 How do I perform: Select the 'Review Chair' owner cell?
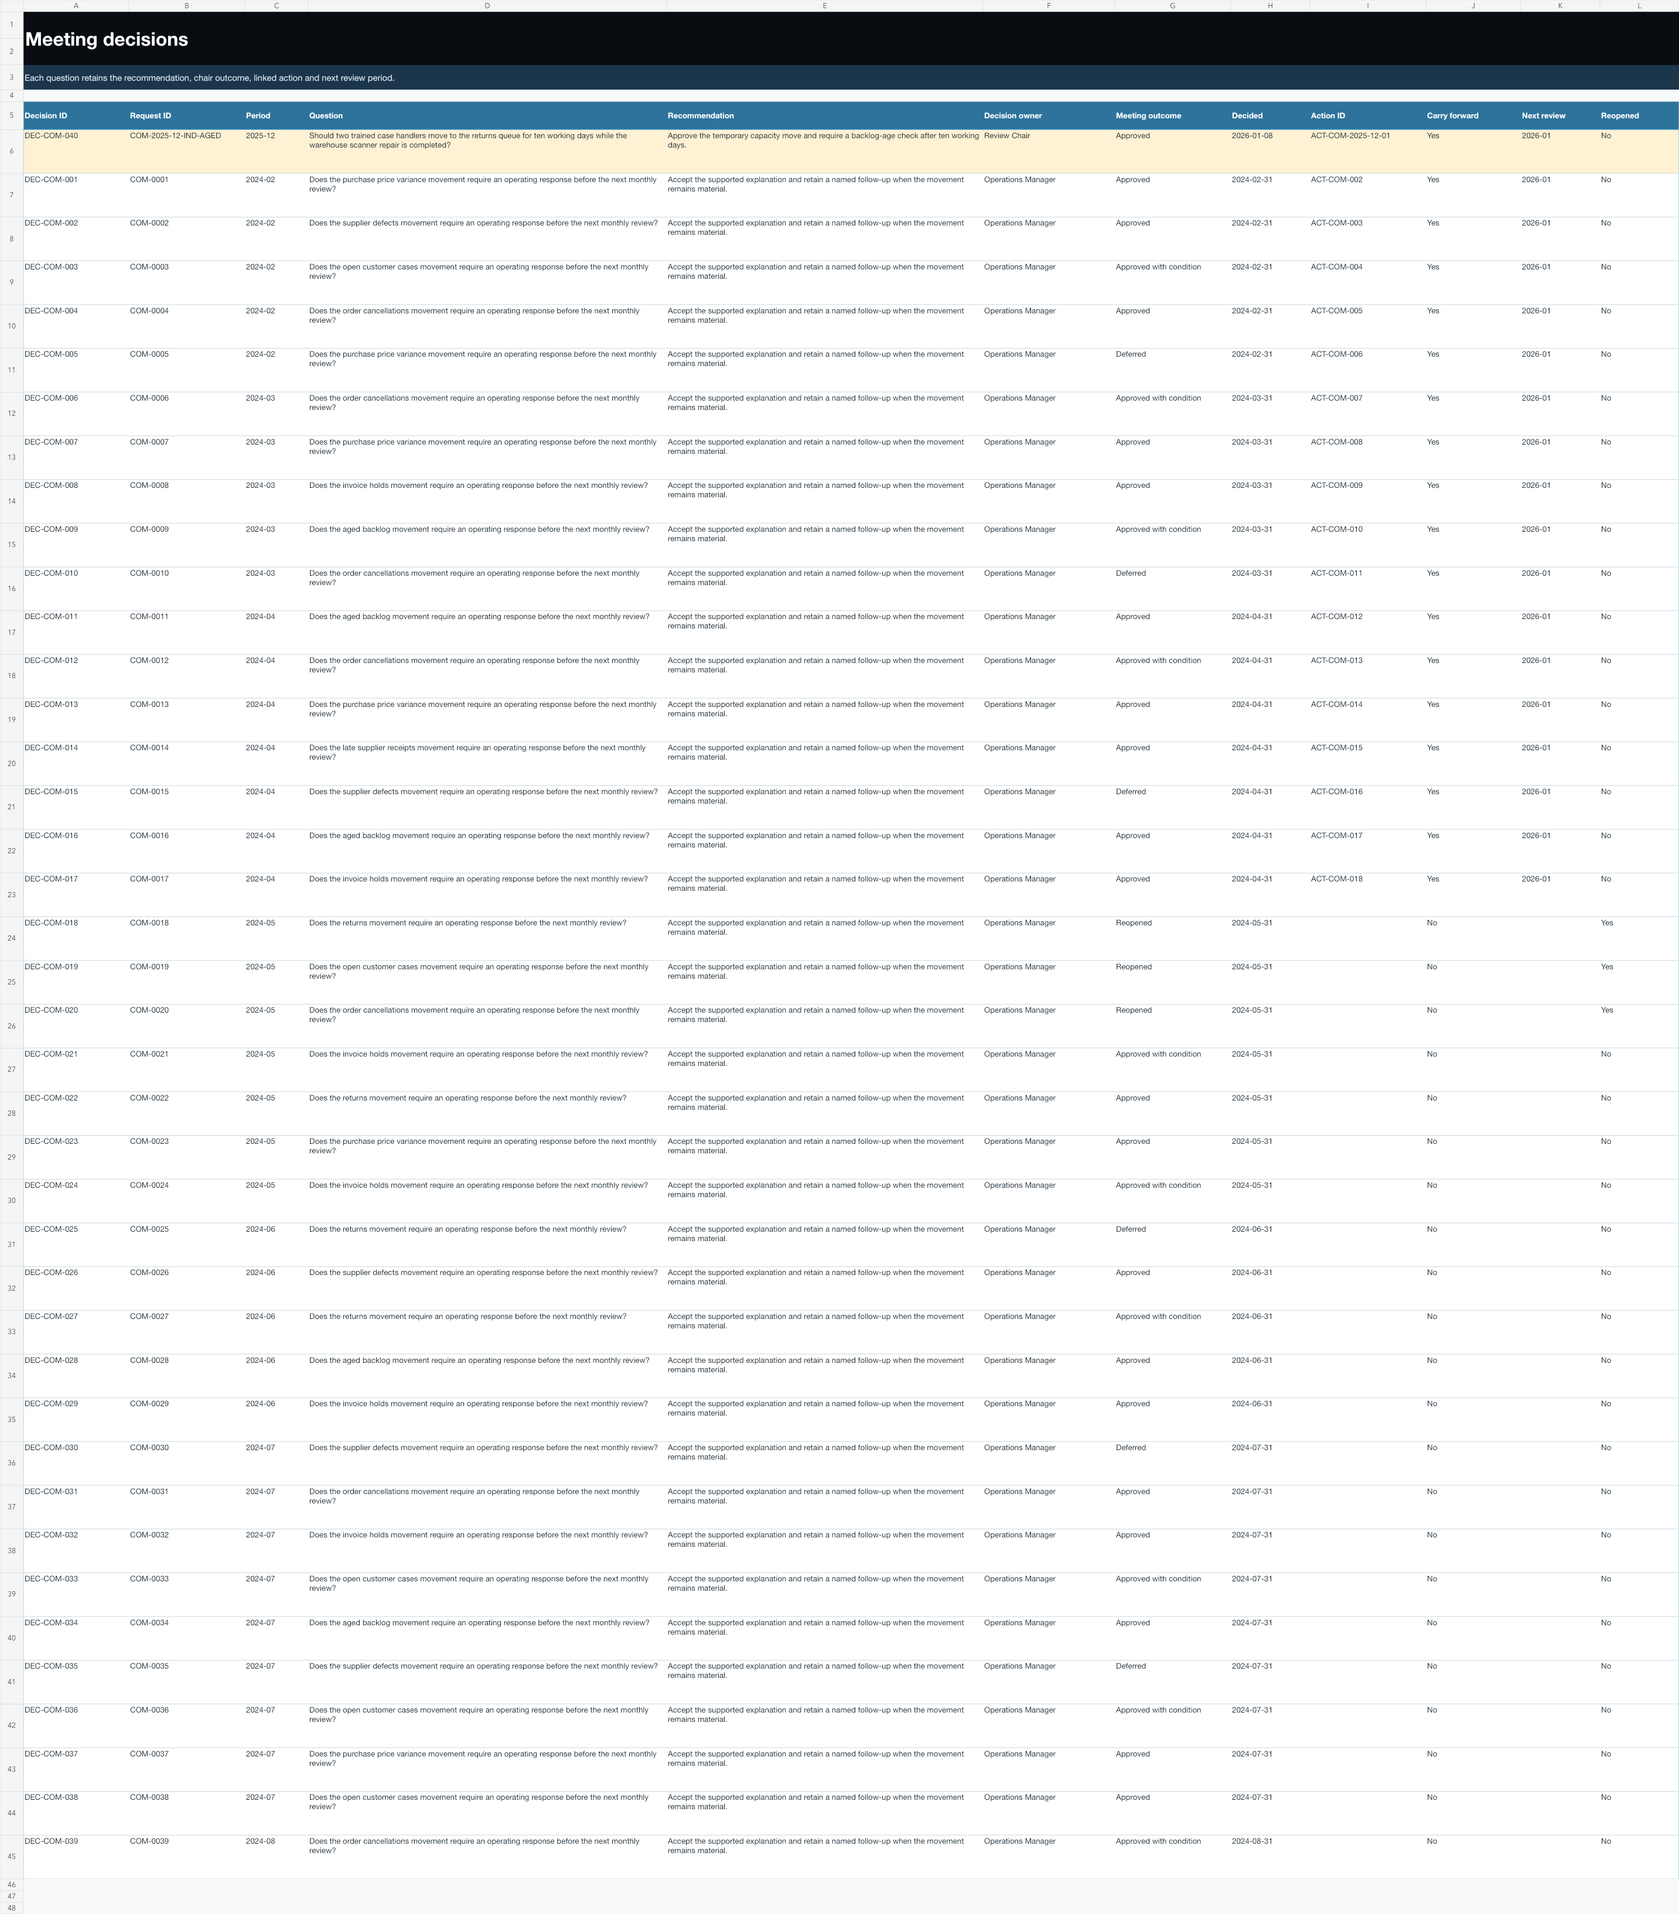pos(1049,151)
